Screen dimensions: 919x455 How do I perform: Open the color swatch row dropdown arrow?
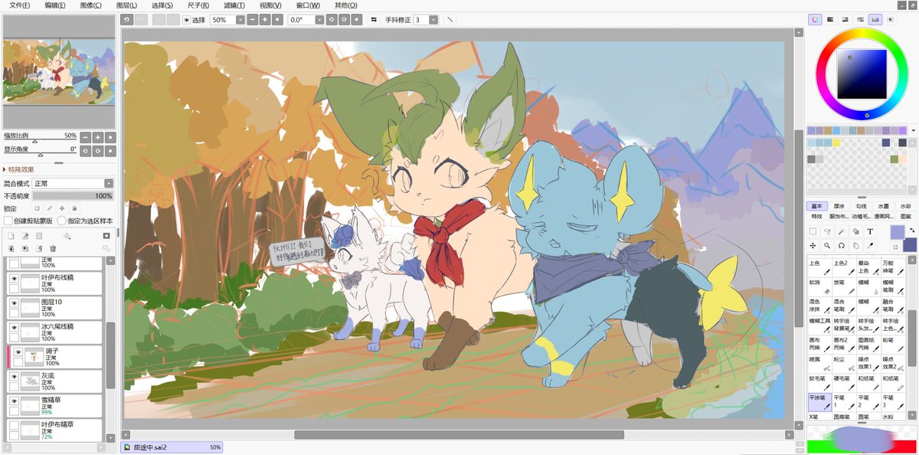click(912, 131)
